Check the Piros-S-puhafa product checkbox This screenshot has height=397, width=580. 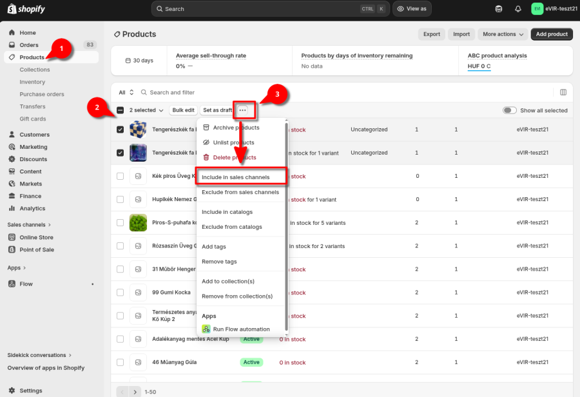point(121,223)
